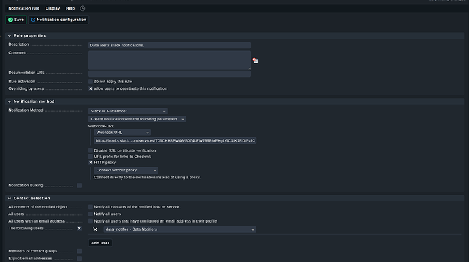This screenshot has height=262, width=469.
Task: Click the Slack webhook URL input field
Action: point(175,140)
